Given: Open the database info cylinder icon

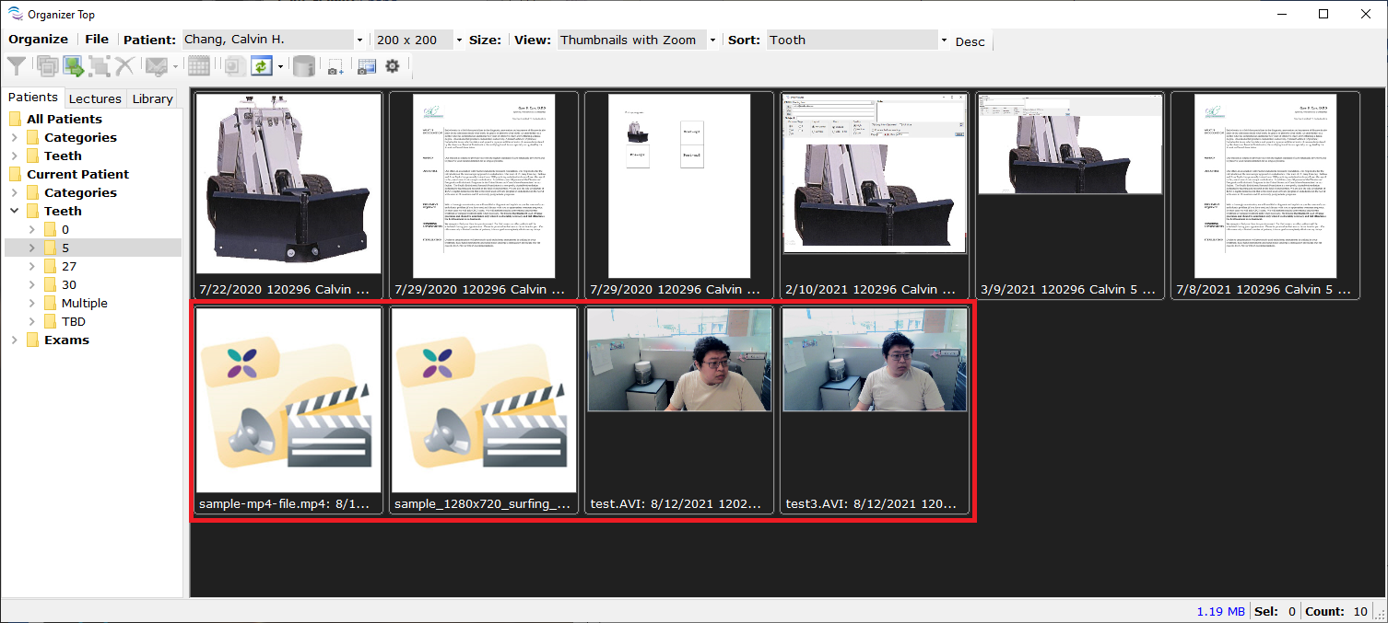Looking at the screenshot, I should pyautogui.click(x=303, y=66).
